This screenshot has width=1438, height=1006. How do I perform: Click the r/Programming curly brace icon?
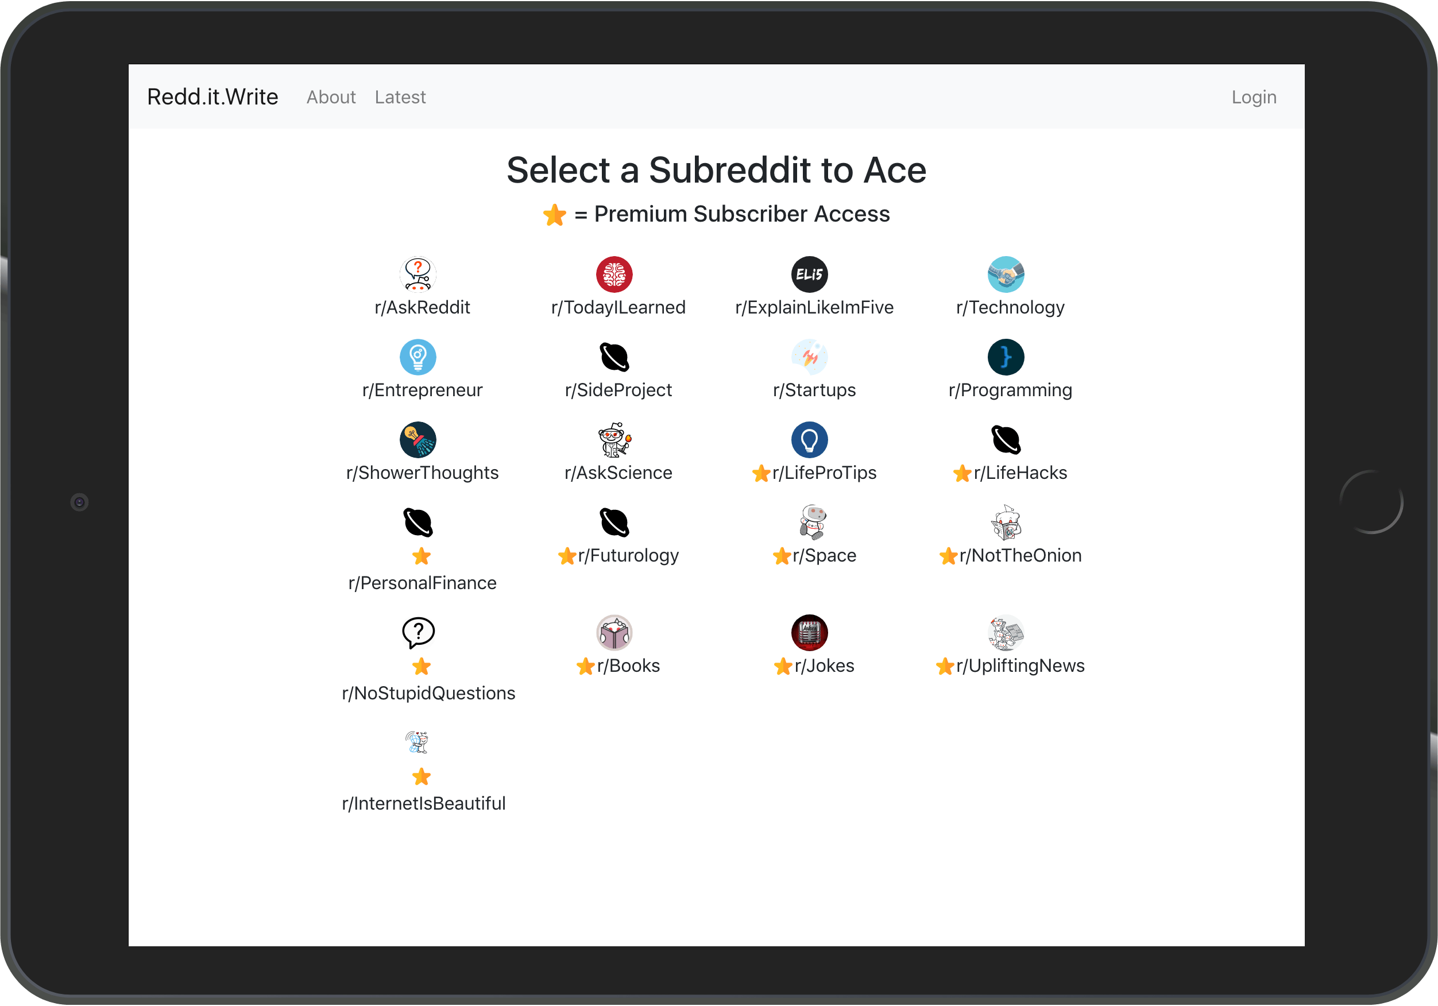(1006, 357)
